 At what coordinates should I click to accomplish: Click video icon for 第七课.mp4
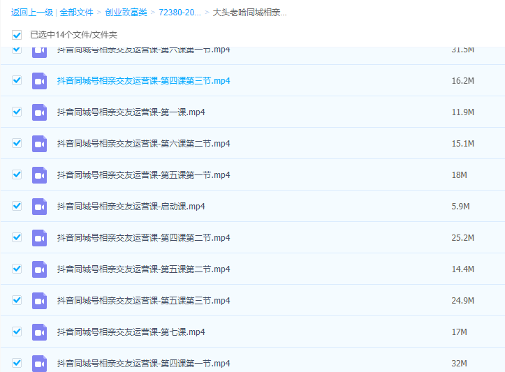[x=39, y=332]
